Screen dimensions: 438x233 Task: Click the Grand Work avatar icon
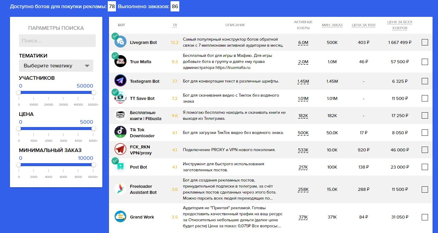(x=120, y=216)
